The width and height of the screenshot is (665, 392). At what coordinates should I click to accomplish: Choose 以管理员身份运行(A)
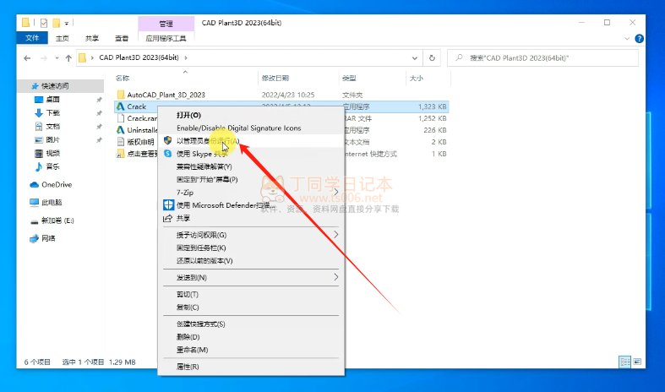pyautogui.click(x=251, y=141)
